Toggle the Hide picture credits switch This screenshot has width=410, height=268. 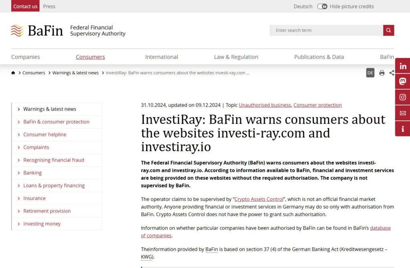click(x=323, y=6)
